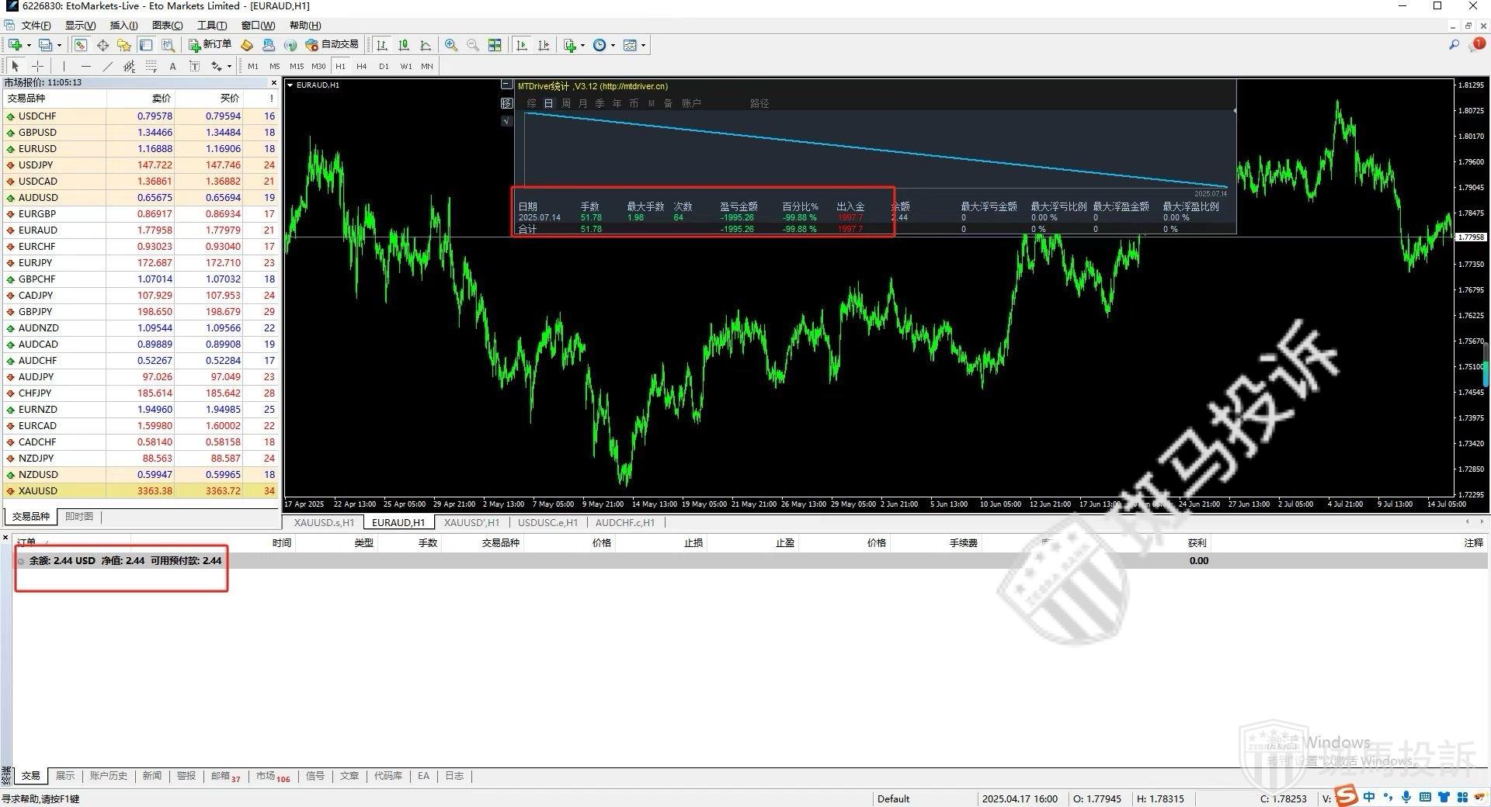Viewport: 1491px width, 807px height.
Task: Select XAUUSD row in Market Watch
Action: click(x=38, y=491)
